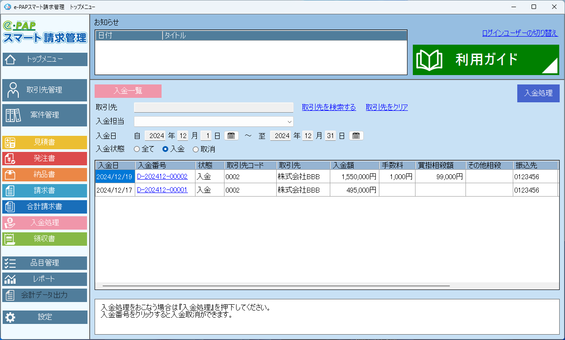The image size is (565, 340).
Task: Click the blue 入金処理 button
Action: (538, 93)
